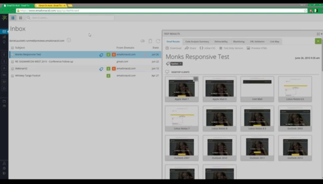Select the A letter sidebar button
323x184 pixels.
(4, 68)
